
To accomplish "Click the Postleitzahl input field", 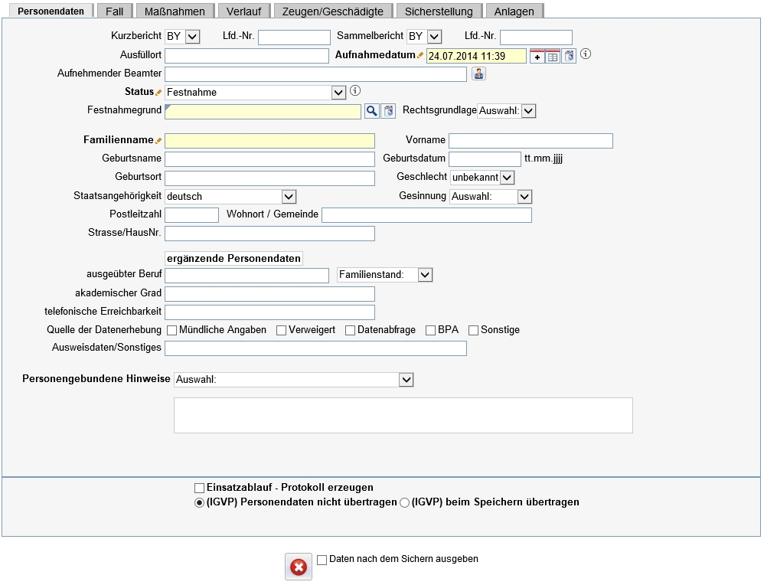I will pos(192,215).
